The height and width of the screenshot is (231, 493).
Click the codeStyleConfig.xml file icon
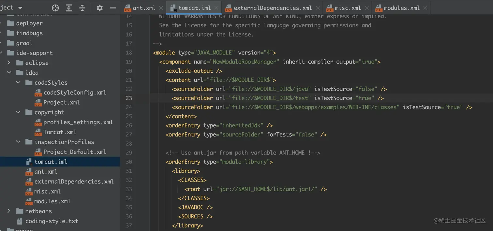[x=38, y=93]
